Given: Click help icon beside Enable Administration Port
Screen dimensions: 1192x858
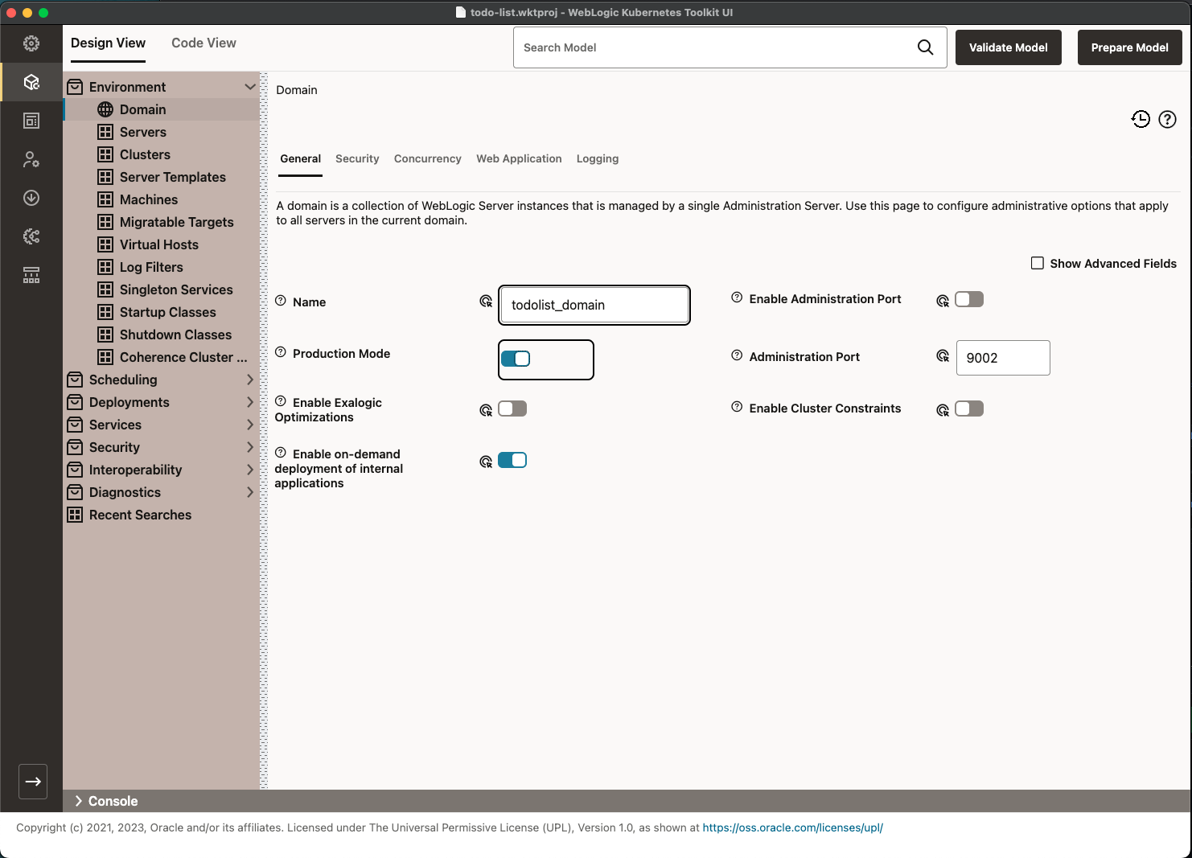Looking at the screenshot, I should (737, 298).
